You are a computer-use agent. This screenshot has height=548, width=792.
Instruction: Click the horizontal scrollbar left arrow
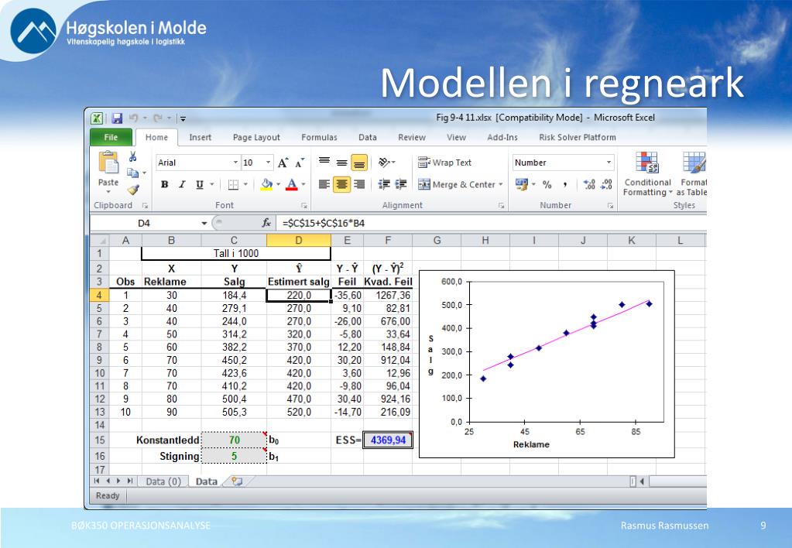pos(642,481)
